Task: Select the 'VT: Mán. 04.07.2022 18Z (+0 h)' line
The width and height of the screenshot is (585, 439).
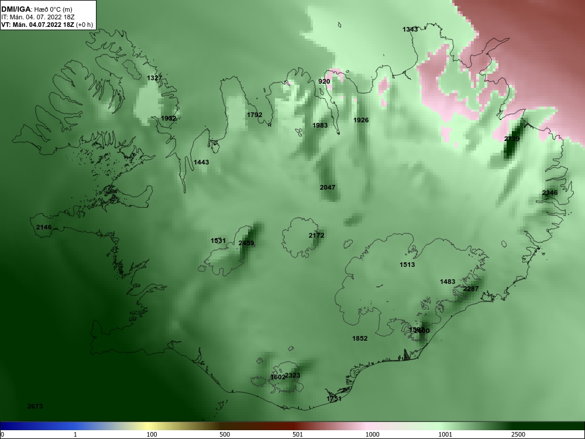Action: click(47, 25)
